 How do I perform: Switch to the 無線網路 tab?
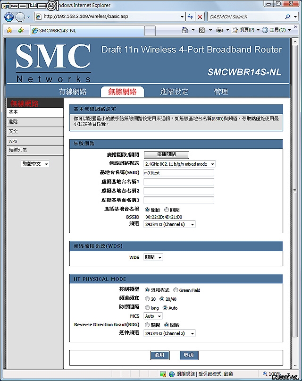122,92
